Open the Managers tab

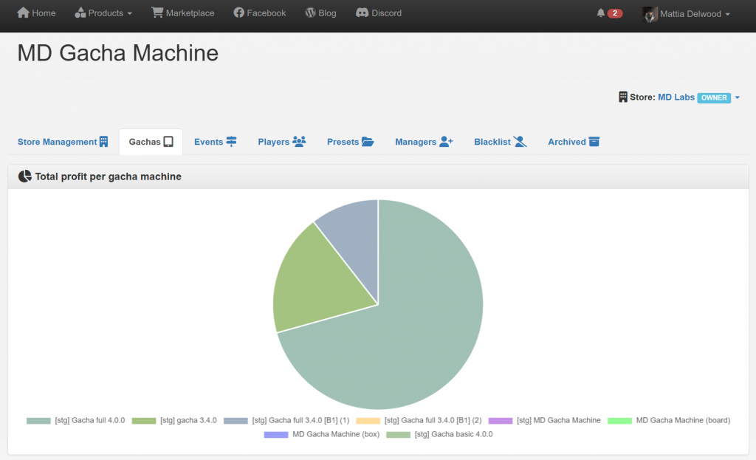[425, 142]
